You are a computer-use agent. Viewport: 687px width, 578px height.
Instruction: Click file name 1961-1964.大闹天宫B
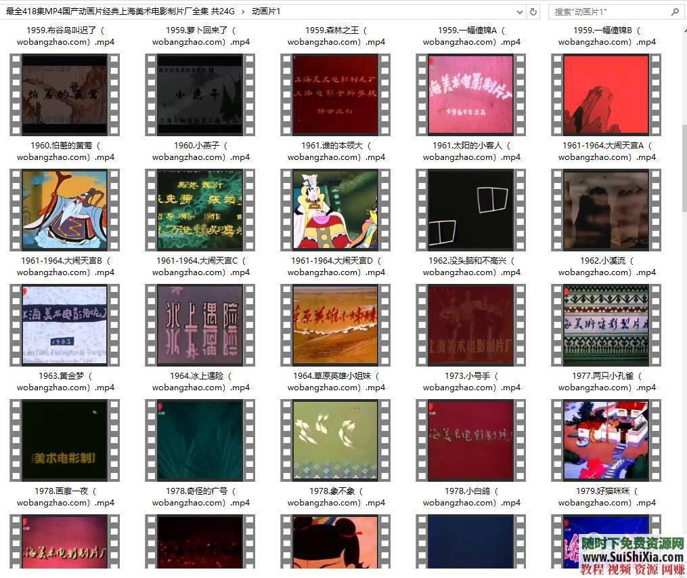pos(65,266)
